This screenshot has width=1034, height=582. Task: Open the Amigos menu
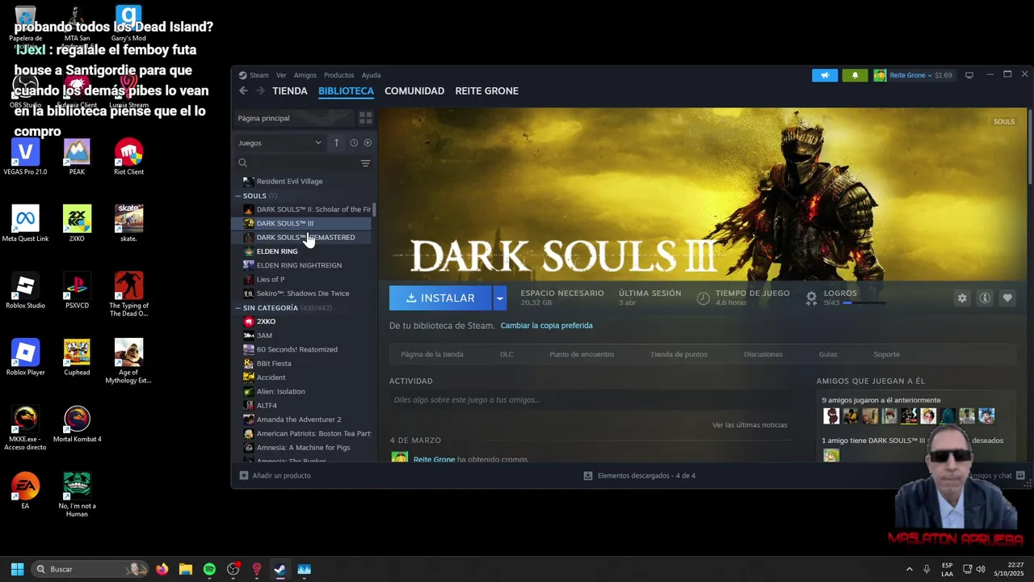[x=305, y=75]
